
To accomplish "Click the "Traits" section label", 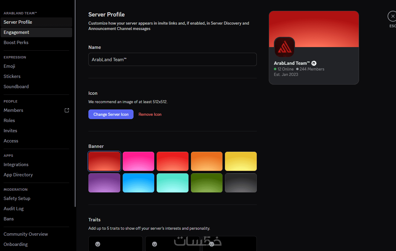I will click(94, 220).
